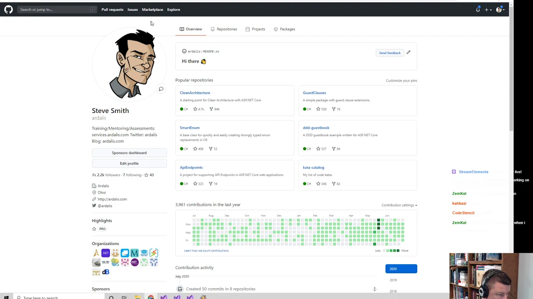The width and height of the screenshot is (533, 299).
Task: Open the 2.2k followers link
Action: [x=106, y=175]
